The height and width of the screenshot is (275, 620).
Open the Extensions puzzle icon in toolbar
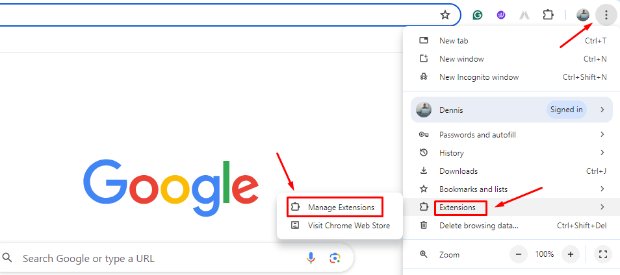[x=548, y=14]
